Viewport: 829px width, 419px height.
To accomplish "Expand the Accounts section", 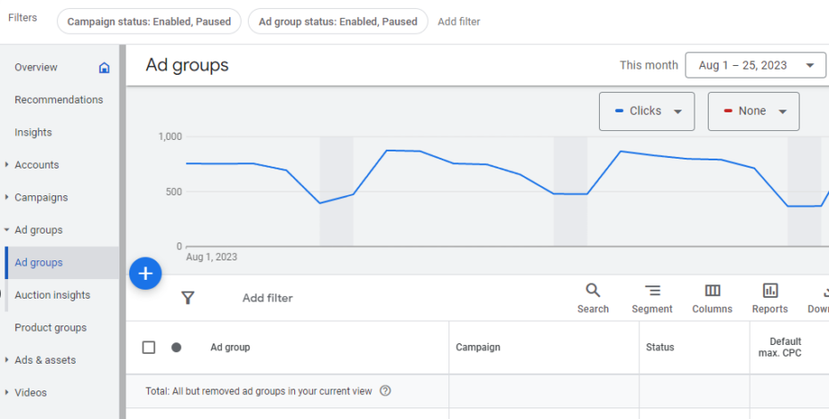I will (x=6, y=165).
